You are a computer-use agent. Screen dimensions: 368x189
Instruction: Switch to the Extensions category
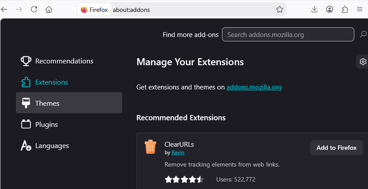69,82
